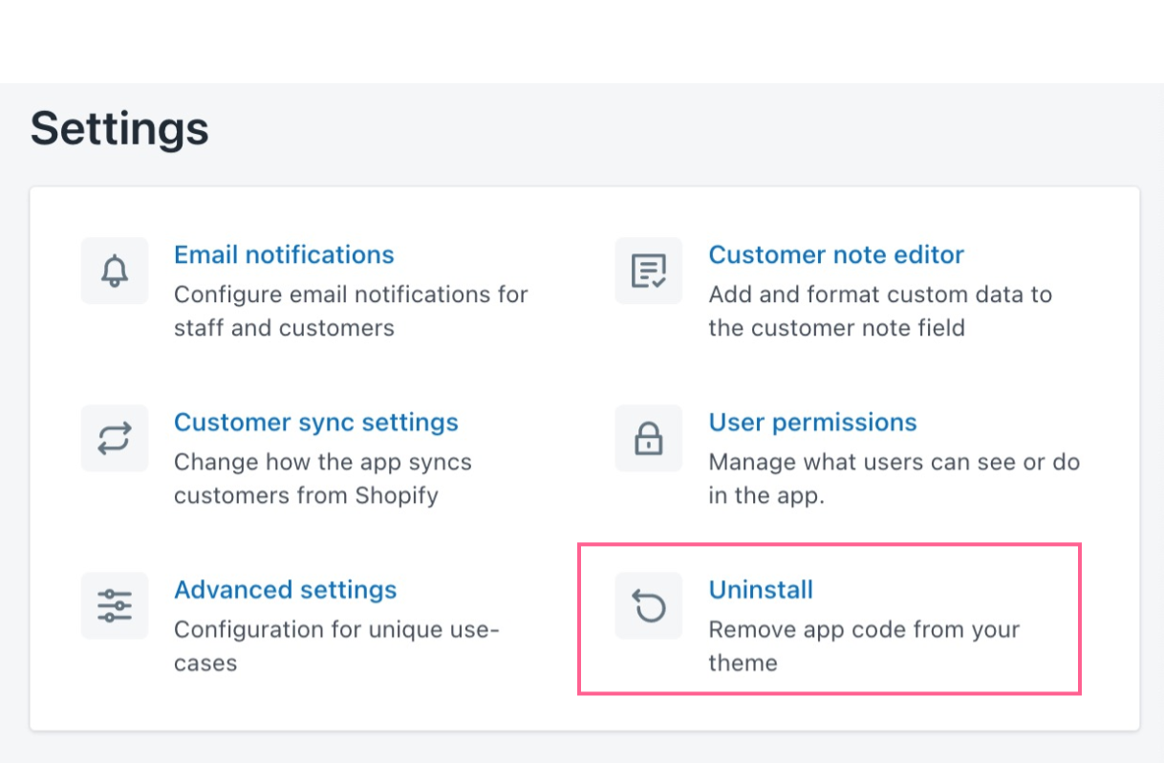Click the Settings page heading

pos(119,128)
